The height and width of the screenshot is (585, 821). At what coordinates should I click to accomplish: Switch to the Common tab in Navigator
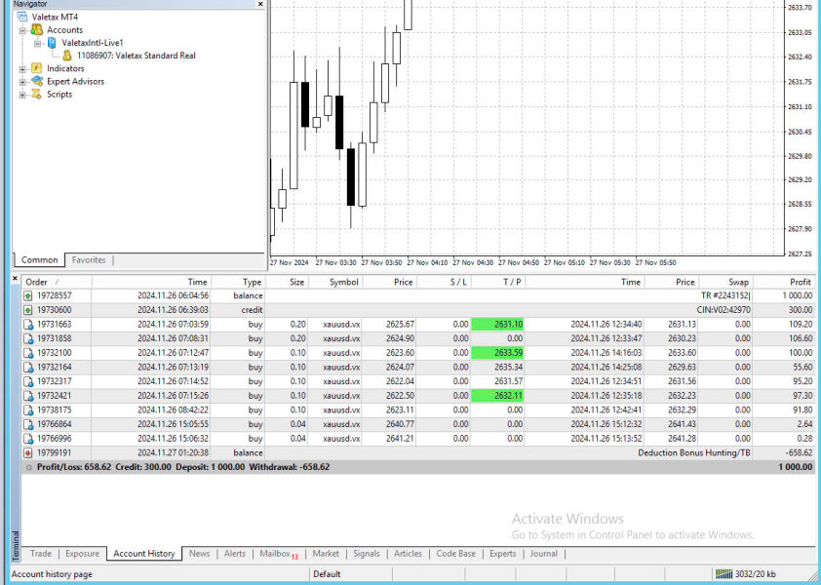[x=39, y=259]
